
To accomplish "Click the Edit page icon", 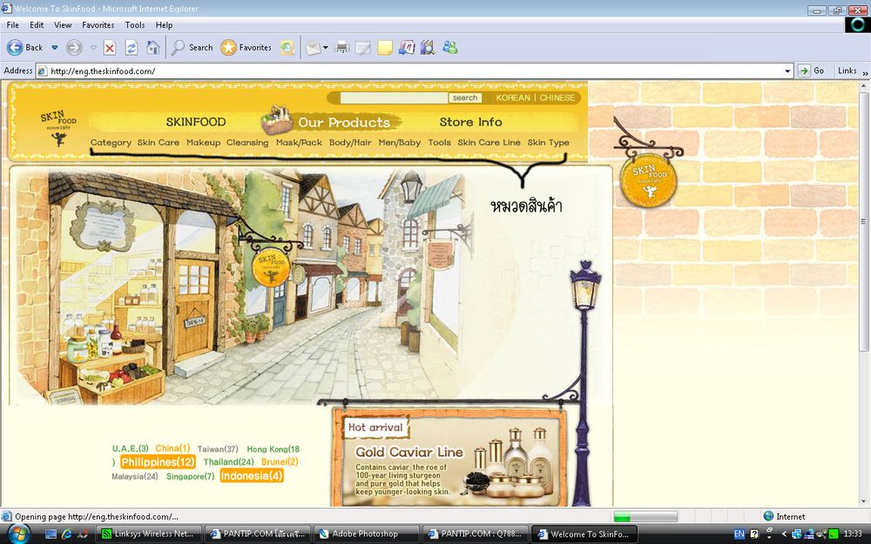I will (x=362, y=48).
